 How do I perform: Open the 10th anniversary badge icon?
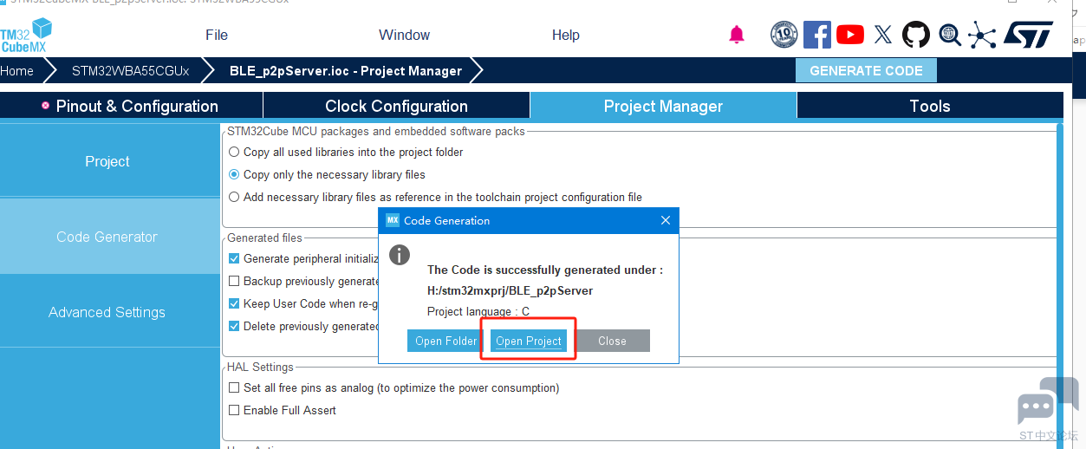[784, 35]
